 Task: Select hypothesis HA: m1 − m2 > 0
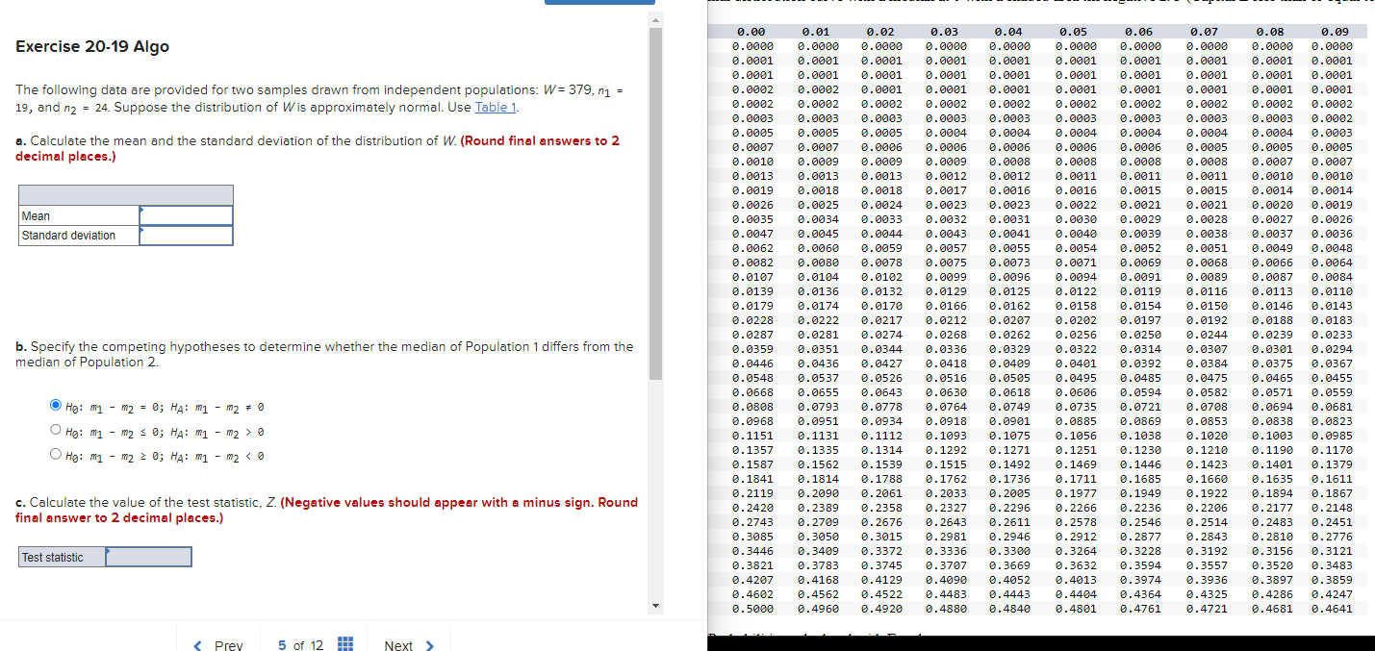click(x=56, y=430)
